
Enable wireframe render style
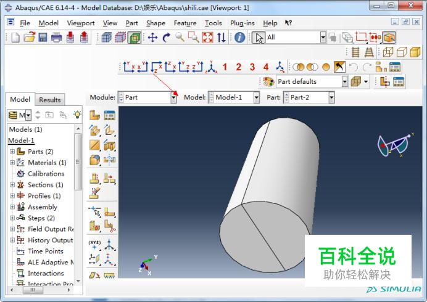388,52
